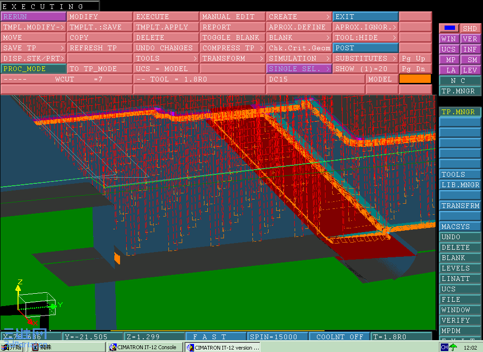Click LEVELS in sidebar

[460, 268]
